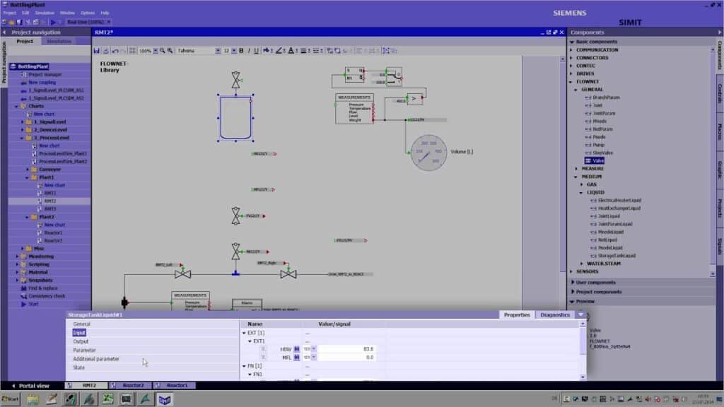Viewport: 724px width, 407px height.
Task: Expand the 1_SignalLevel folder
Action: (x=22, y=122)
